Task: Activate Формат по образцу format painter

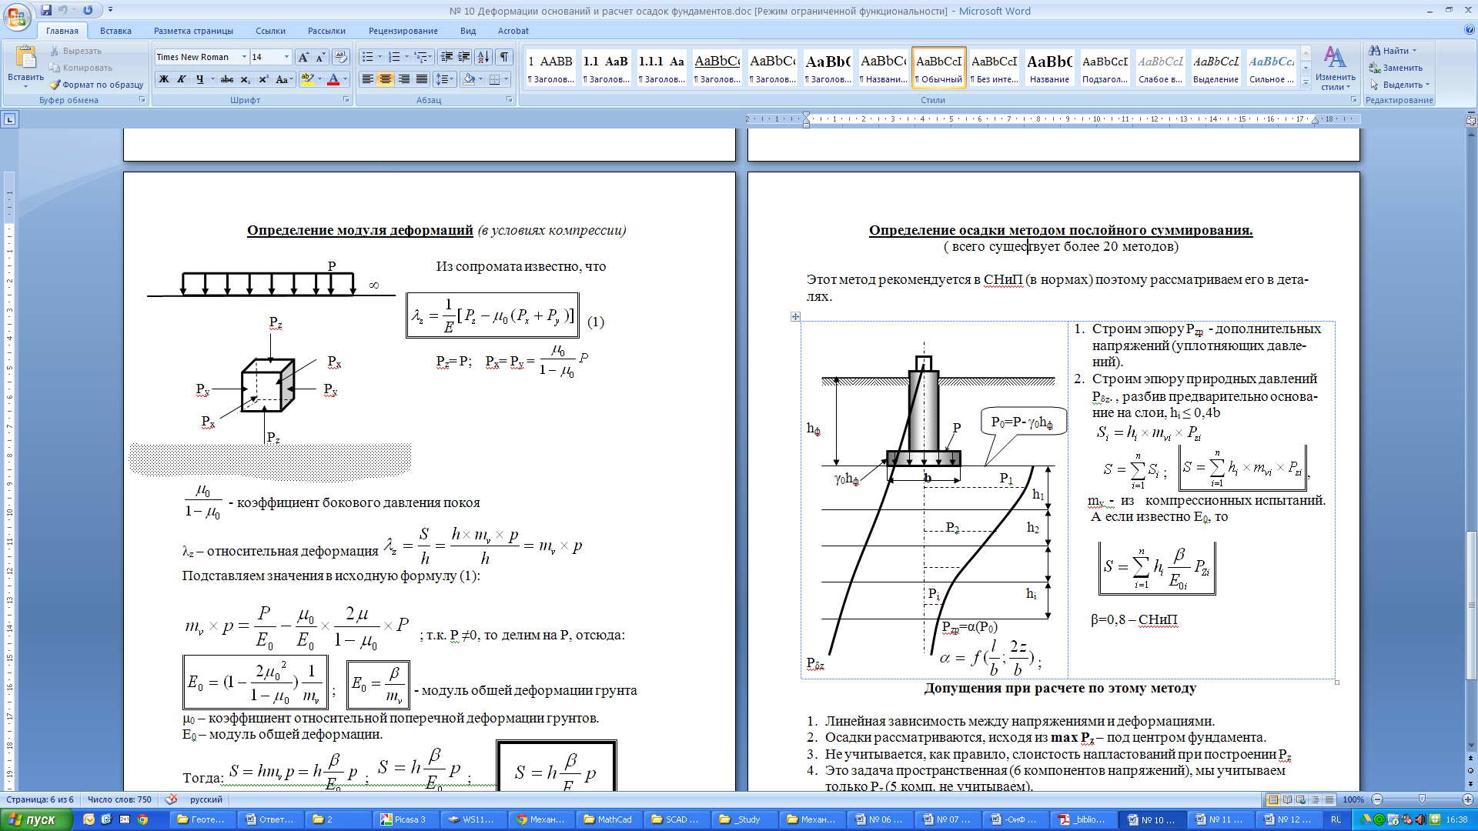Action: tap(97, 85)
